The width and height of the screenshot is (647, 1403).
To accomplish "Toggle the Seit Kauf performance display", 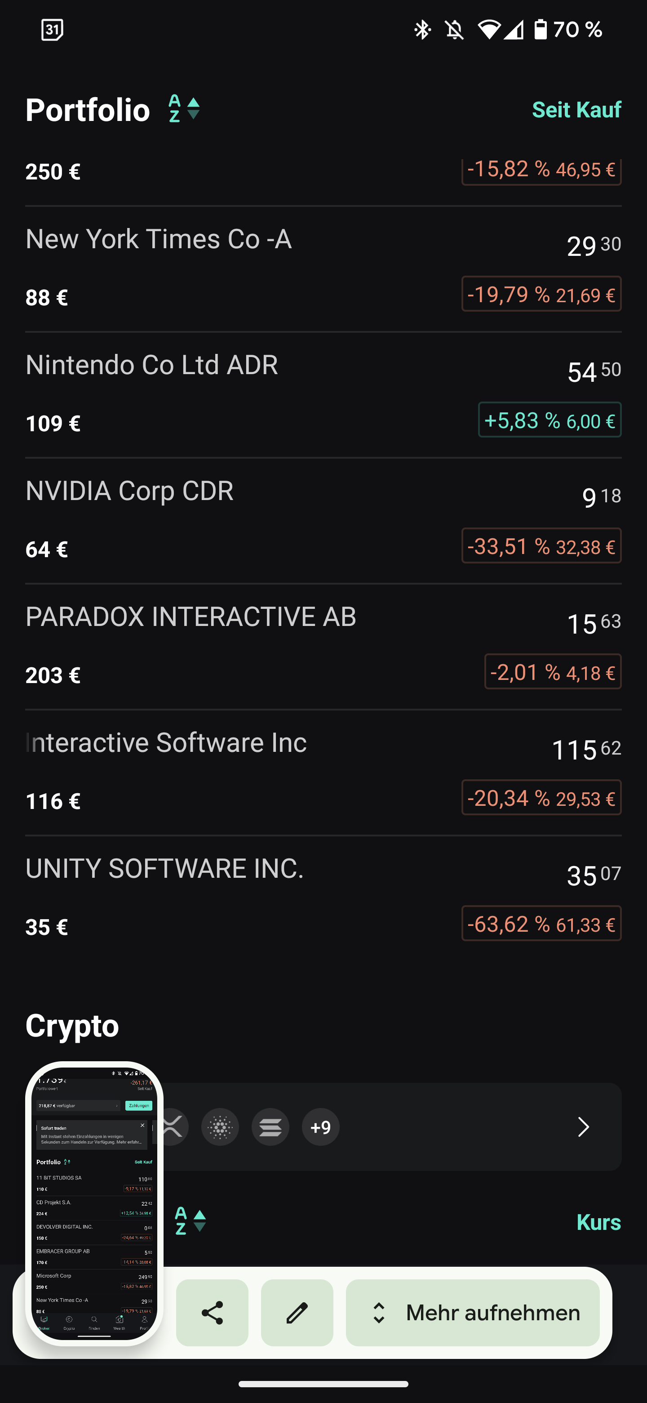I will pyautogui.click(x=576, y=110).
